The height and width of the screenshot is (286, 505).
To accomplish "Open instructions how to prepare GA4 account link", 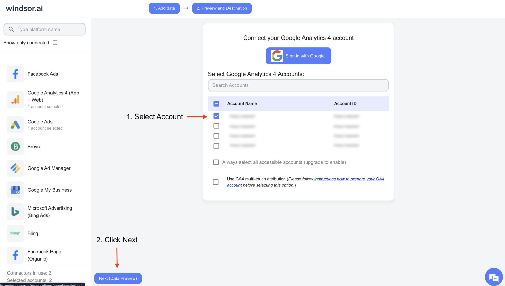I will [349, 179].
